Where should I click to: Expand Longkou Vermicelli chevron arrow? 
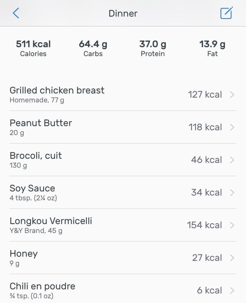(x=232, y=225)
